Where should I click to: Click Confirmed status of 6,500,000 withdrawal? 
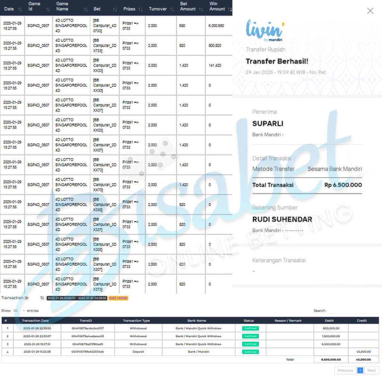click(x=250, y=344)
